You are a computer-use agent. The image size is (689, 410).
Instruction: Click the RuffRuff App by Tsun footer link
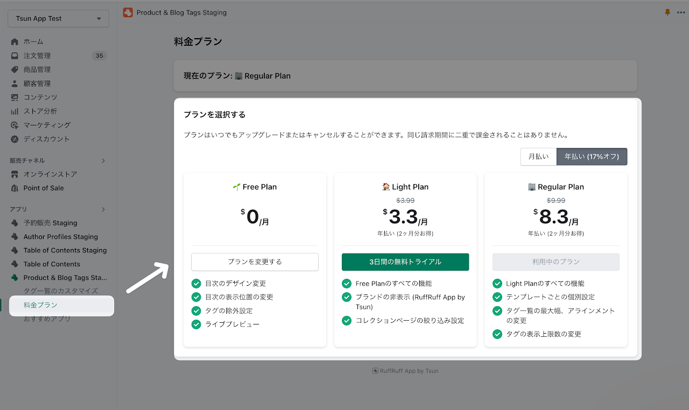click(405, 371)
